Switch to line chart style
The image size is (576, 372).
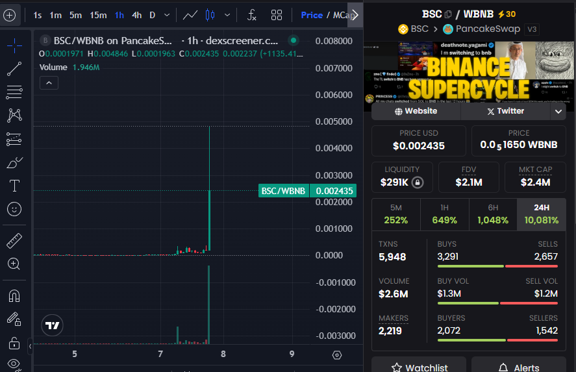pos(190,15)
